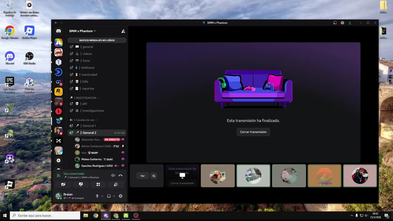Click the Discord help question mark icon
Image resolution: width=393 pixels, height=221 pixels.
coord(342,23)
